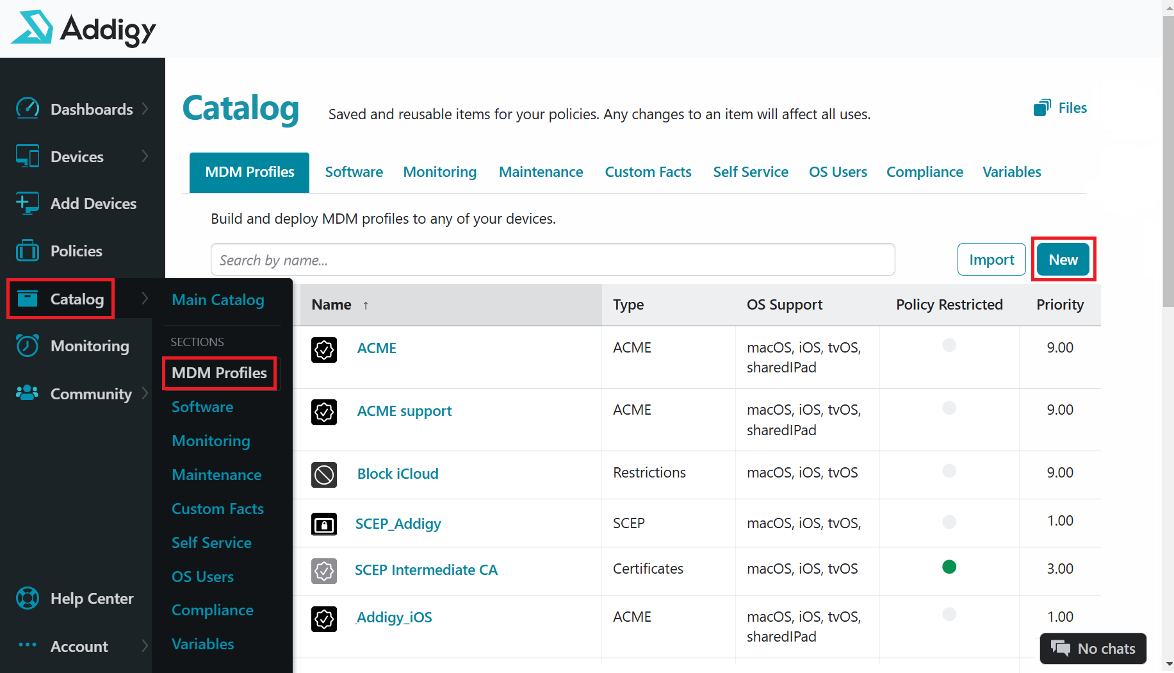Click the Files stack icon
Screen dimensions: 1174x673
point(1042,107)
